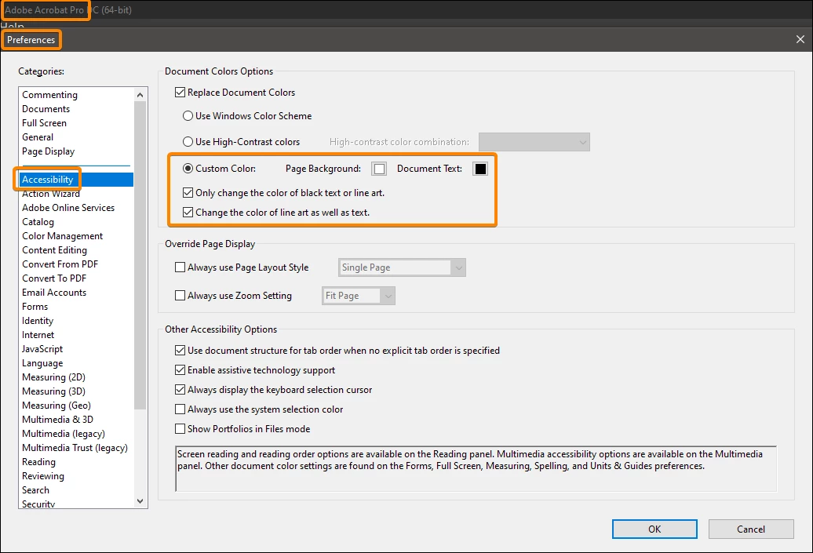Open Content Editing preferences

pos(76,249)
